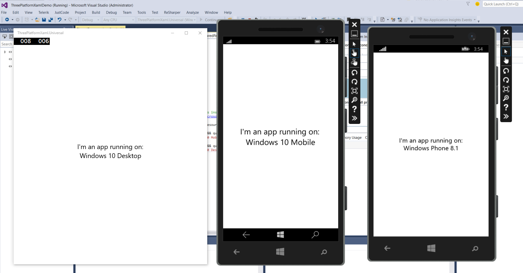Open zoom tool on Windows Phone 8.1 emulator
Screen dimensions: 523x273
pyautogui.click(x=506, y=98)
